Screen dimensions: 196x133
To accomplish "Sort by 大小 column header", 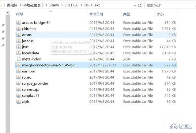I will pyautogui.click(x=160, y=14).
